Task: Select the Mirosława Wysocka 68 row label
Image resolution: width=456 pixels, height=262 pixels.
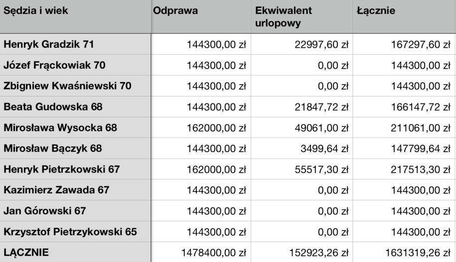Action: coord(75,128)
